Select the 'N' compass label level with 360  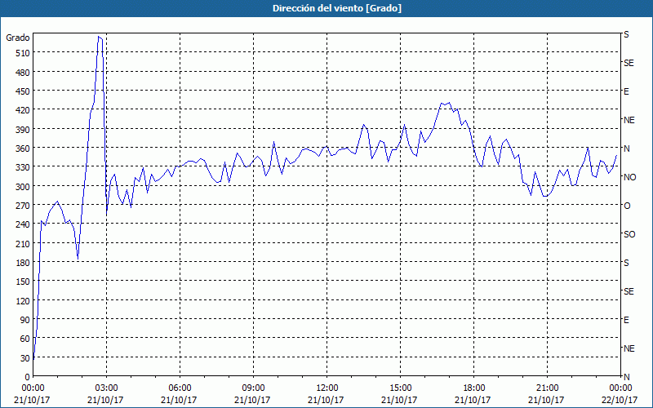point(626,149)
